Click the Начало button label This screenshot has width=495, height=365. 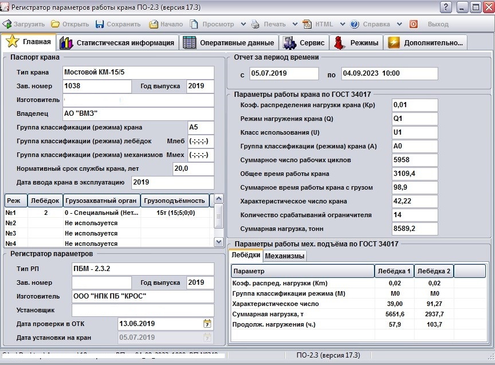(x=171, y=24)
